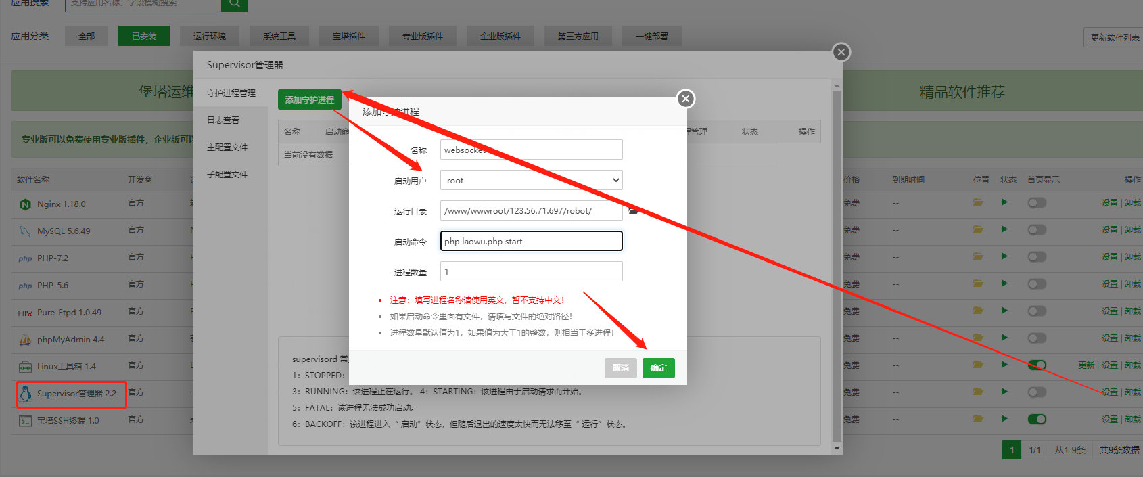Toggle the homepage display switch for Supervisor管理器
The width and height of the screenshot is (1143, 477).
pyautogui.click(x=1037, y=392)
